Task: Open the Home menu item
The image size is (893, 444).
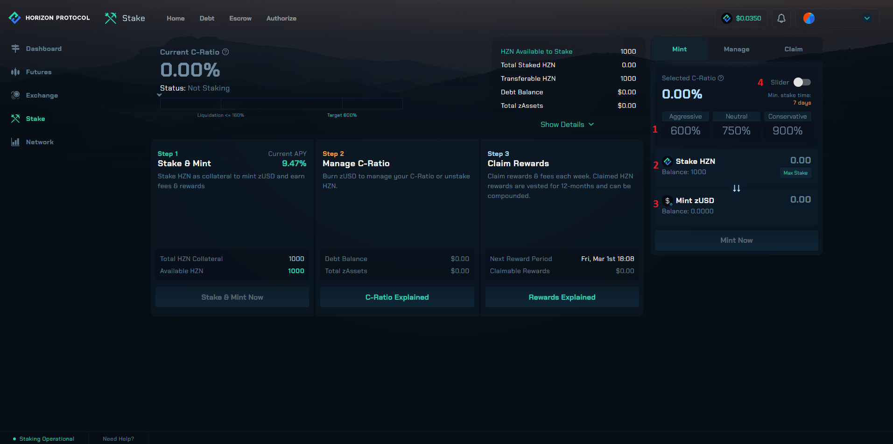Action: [x=176, y=18]
